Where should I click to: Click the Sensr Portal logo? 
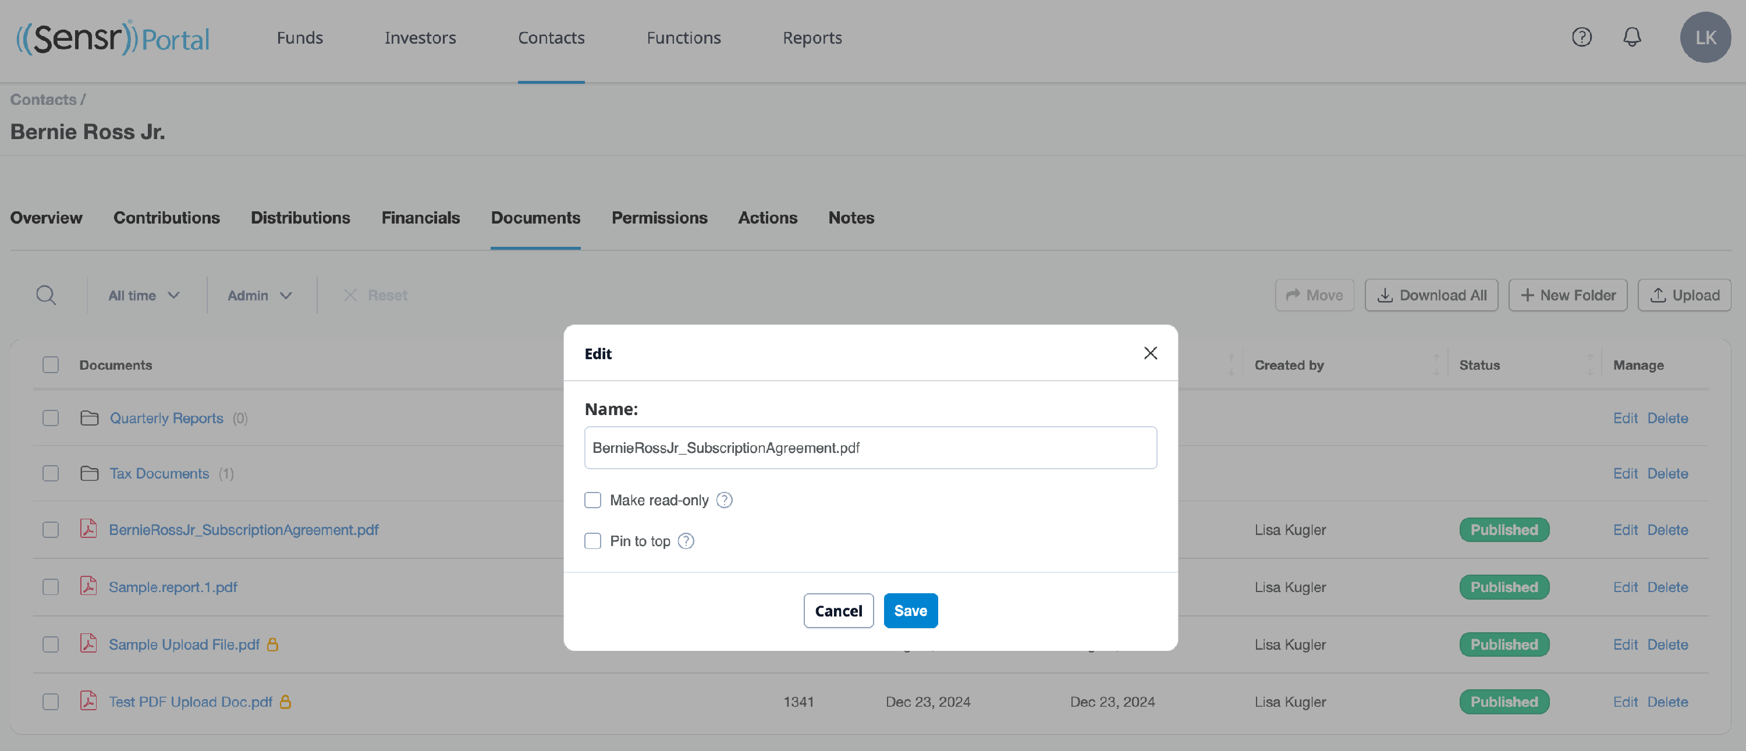[x=113, y=37]
